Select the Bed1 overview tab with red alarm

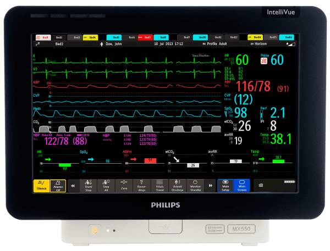coord(43,37)
